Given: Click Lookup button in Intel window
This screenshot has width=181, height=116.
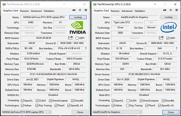Looking at the screenshot, I should pyautogui.click(x=168, y=17).
